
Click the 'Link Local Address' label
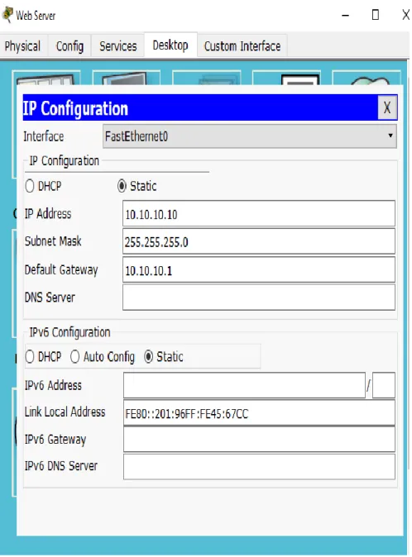[65, 412]
